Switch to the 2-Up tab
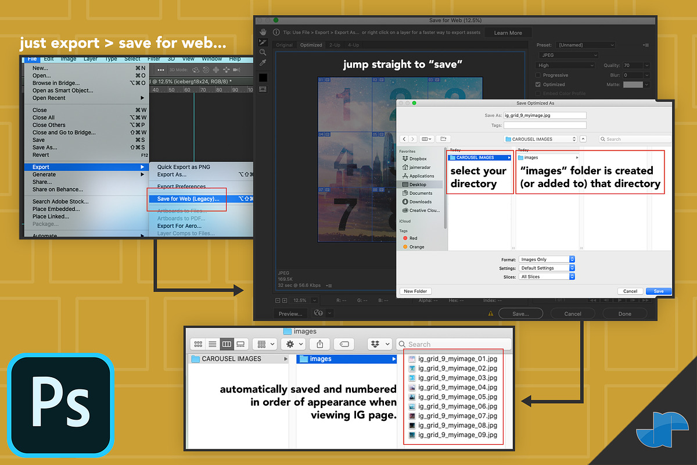This screenshot has height=465, width=697. 335,45
